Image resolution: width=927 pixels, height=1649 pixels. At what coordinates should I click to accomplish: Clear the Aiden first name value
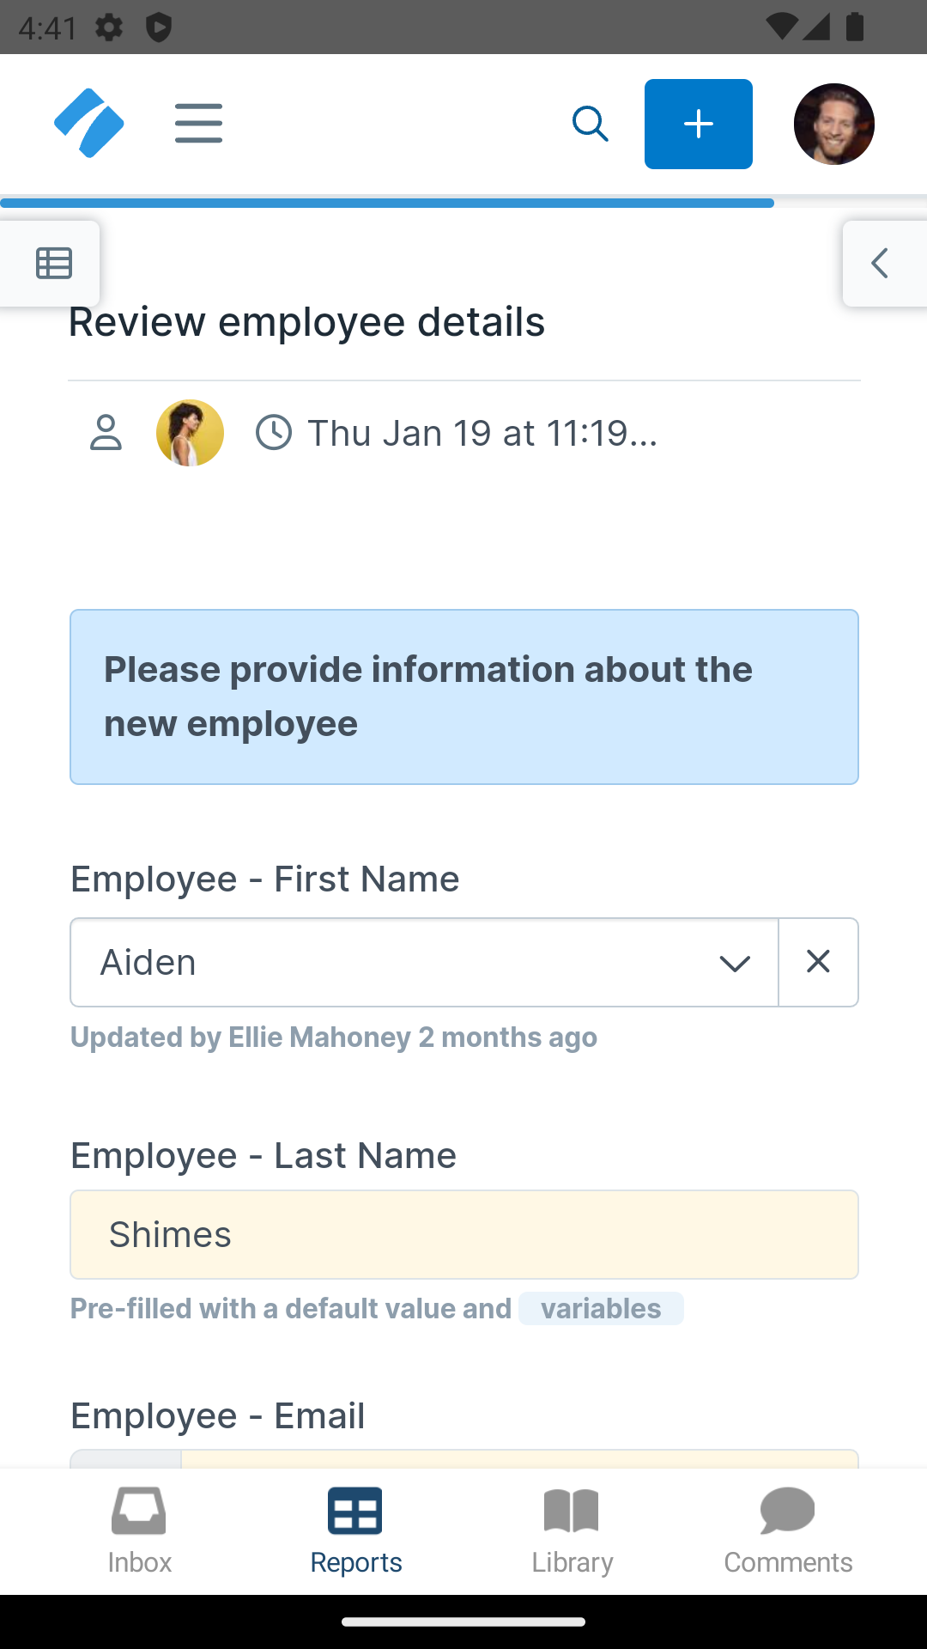click(819, 962)
